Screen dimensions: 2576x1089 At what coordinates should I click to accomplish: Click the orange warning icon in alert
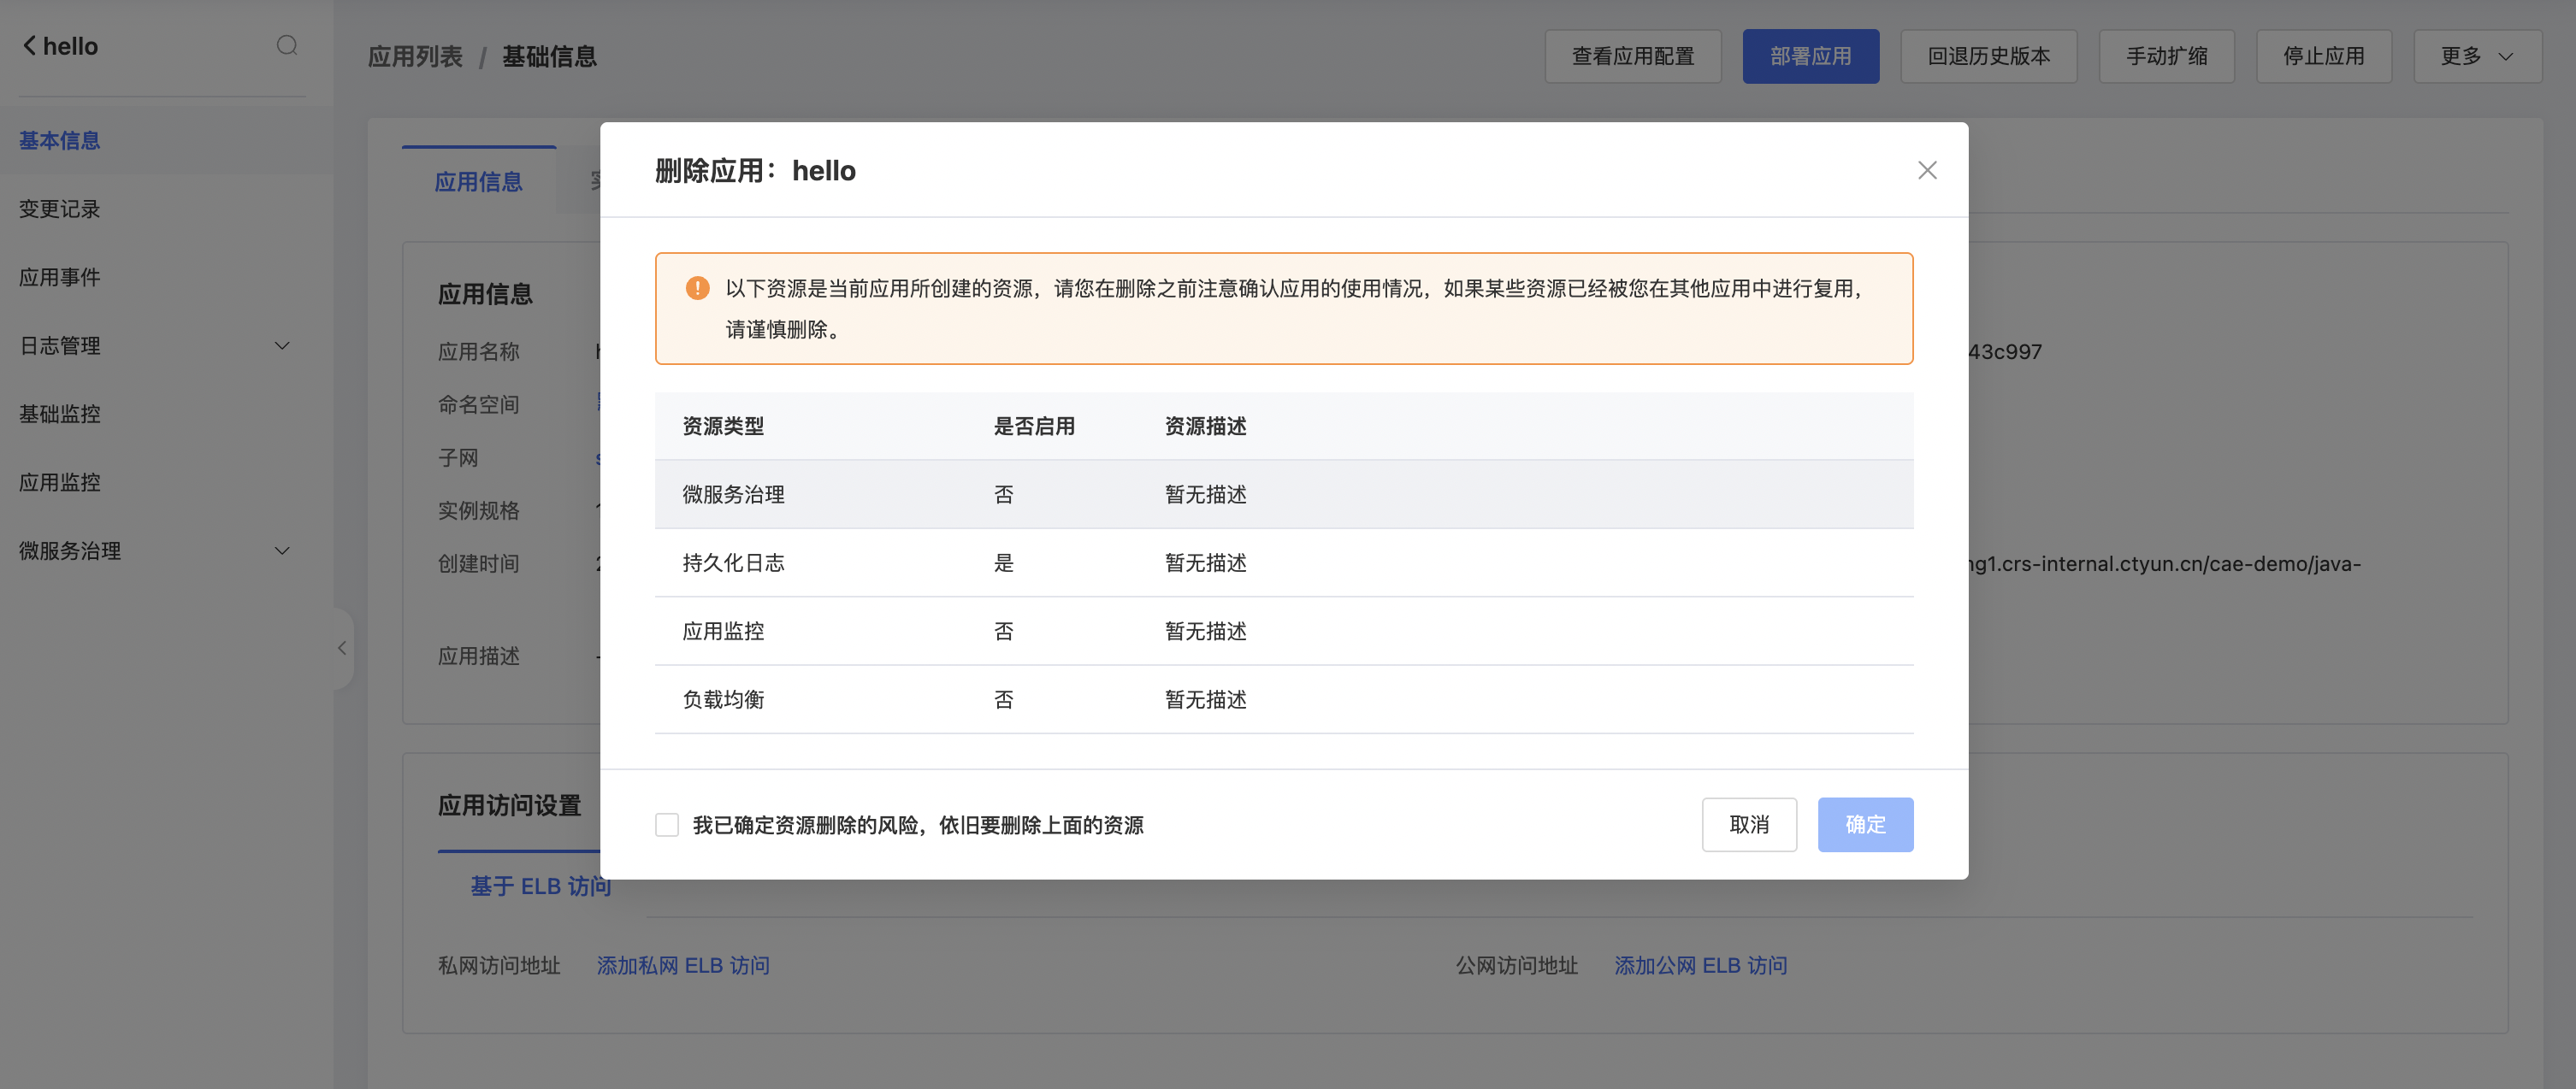[x=697, y=289]
